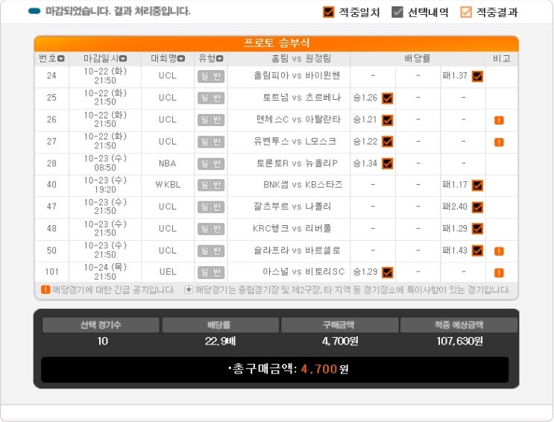Open the 번호 column sort dropdown
554x422 pixels.
click(x=61, y=59)
